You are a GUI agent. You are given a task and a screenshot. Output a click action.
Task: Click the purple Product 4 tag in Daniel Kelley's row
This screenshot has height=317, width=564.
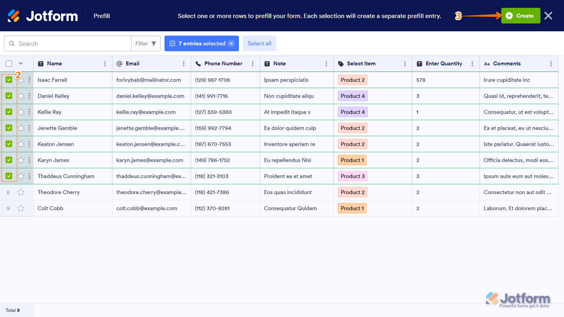(352, 95)
